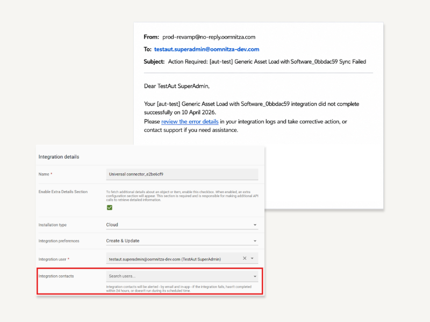Open the Integration preferences Create & Update dropdown

pos(182,241)
